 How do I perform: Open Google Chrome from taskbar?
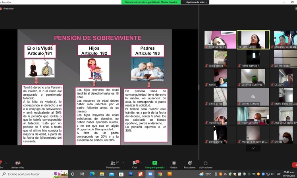[x=160, y=174]
